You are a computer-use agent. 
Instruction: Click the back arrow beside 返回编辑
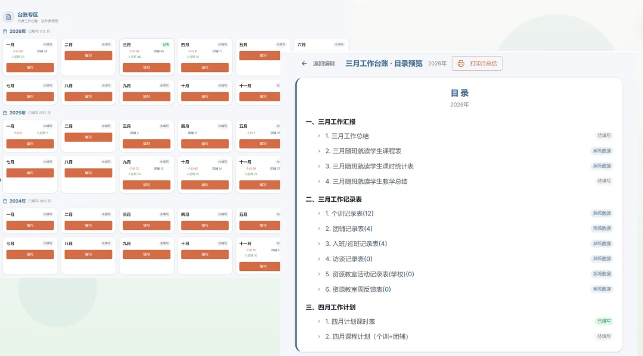(304, 63)
